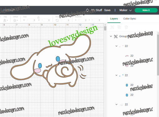Click the Save button
This screenshot has width=159, height=117.
click(x=107, y=10)
